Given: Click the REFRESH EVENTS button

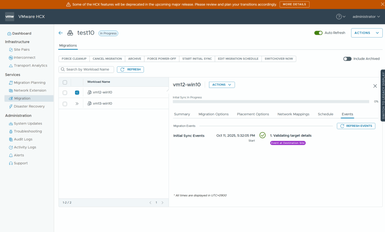Looking at the screenshot, I should tap(356, 126).
